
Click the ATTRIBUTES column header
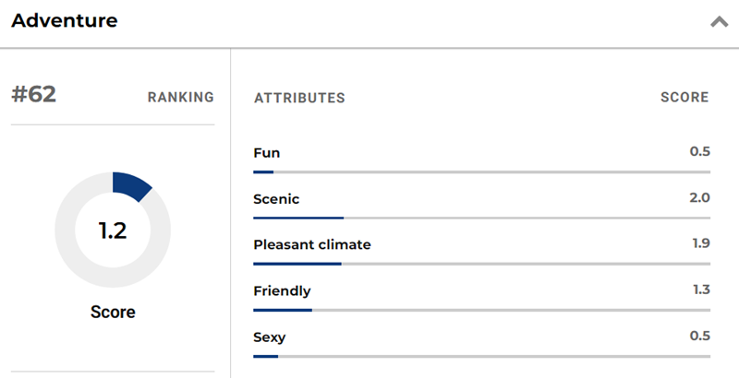(x=299, y=98)
